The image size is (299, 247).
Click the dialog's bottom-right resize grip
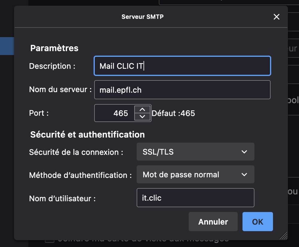[x=283, y=236]
